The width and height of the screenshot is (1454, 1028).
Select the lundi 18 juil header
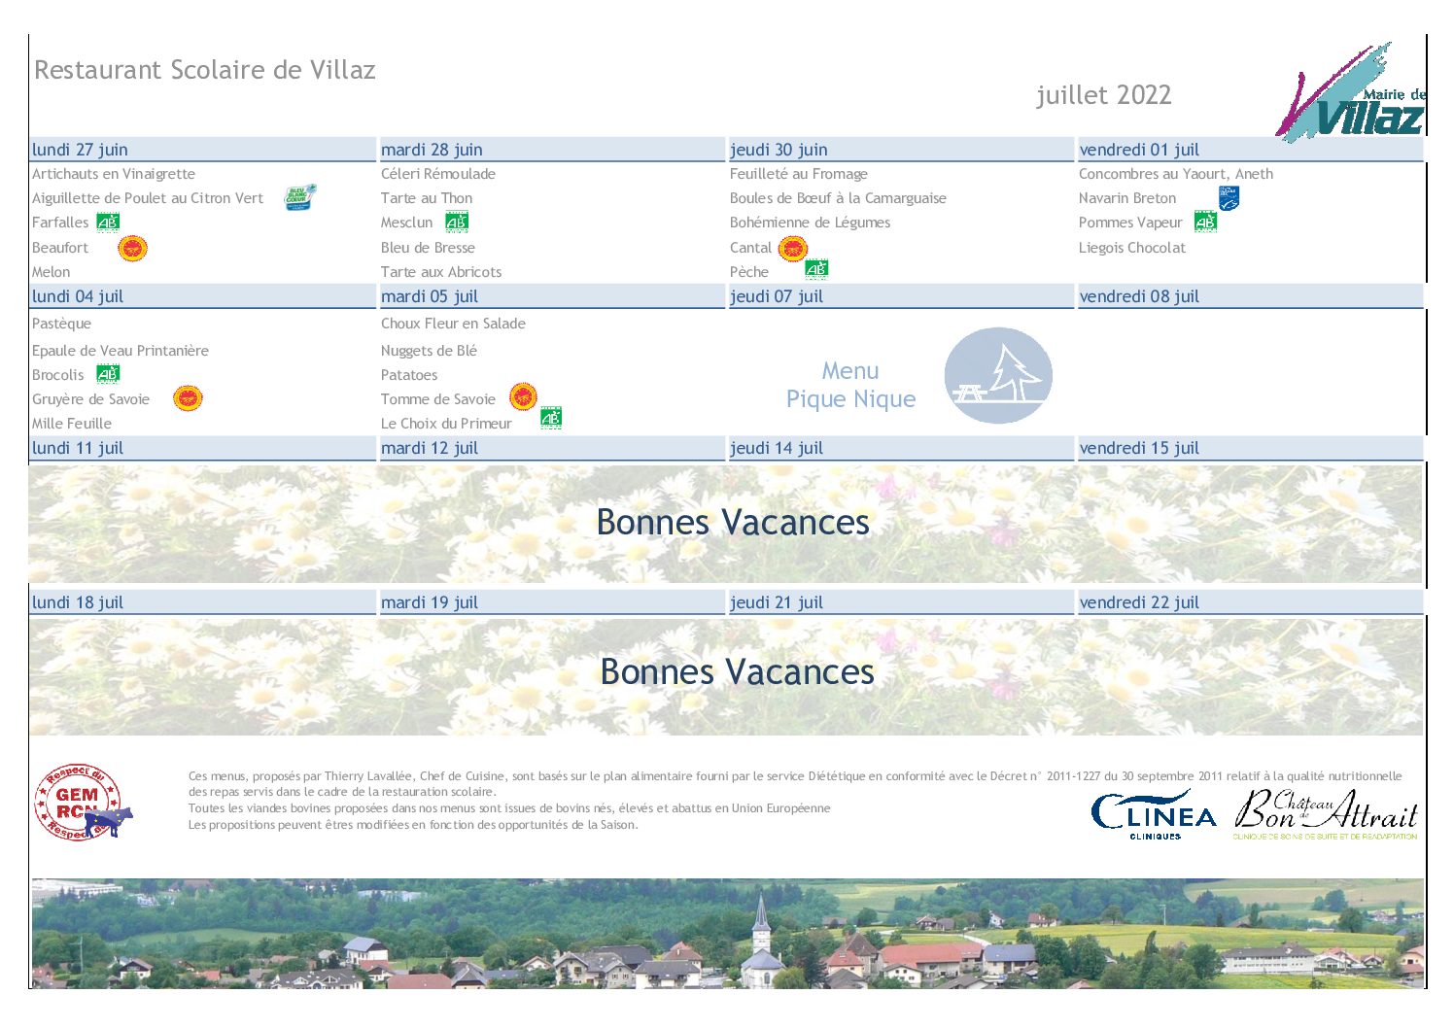pos(202,602)
